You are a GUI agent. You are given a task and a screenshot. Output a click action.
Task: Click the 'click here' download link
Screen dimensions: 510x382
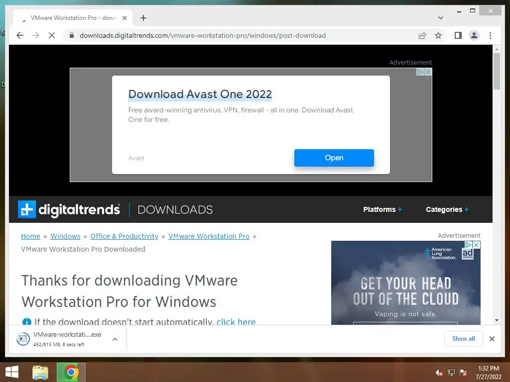(x=236, y=322)
